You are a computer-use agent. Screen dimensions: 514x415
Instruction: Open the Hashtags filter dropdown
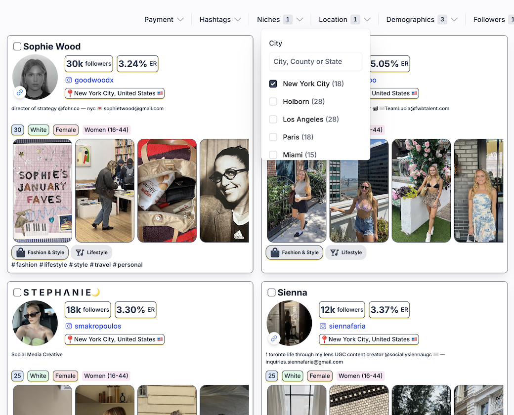[x=220, y=20]
